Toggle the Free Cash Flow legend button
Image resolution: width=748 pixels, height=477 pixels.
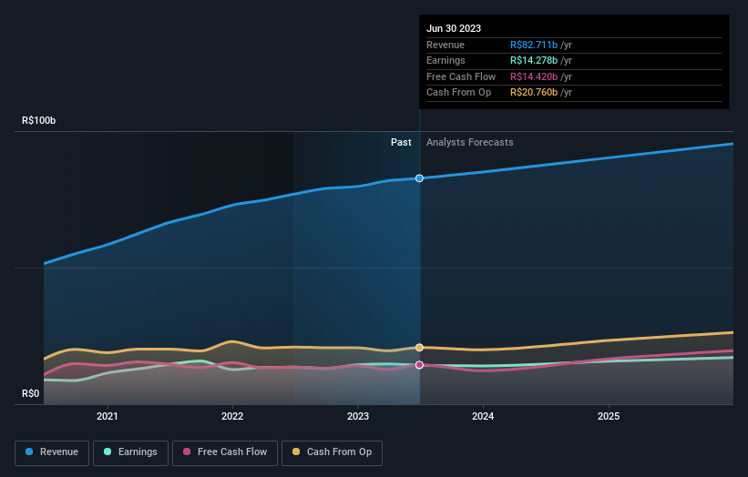pyautogui.click(x=225, y=452)
